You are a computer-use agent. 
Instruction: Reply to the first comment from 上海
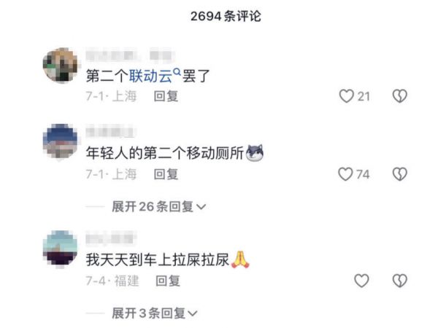pos(166,96)
